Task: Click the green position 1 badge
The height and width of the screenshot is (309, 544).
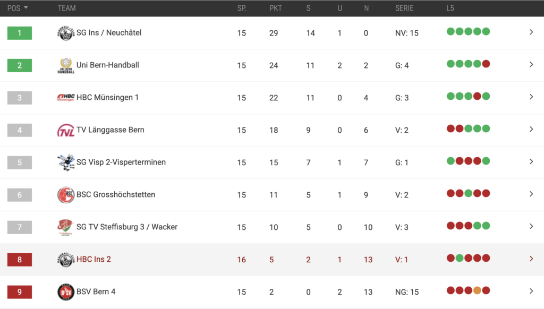Action: [20, 33]
